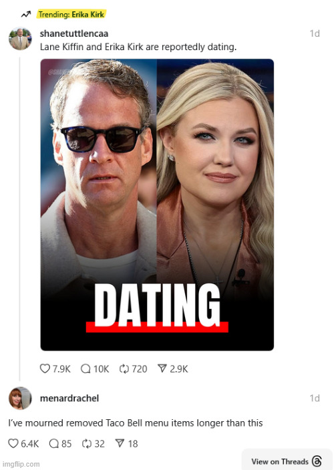
Task: Click the trending arrow icon at the top
Action: click(x=26, y=15)
